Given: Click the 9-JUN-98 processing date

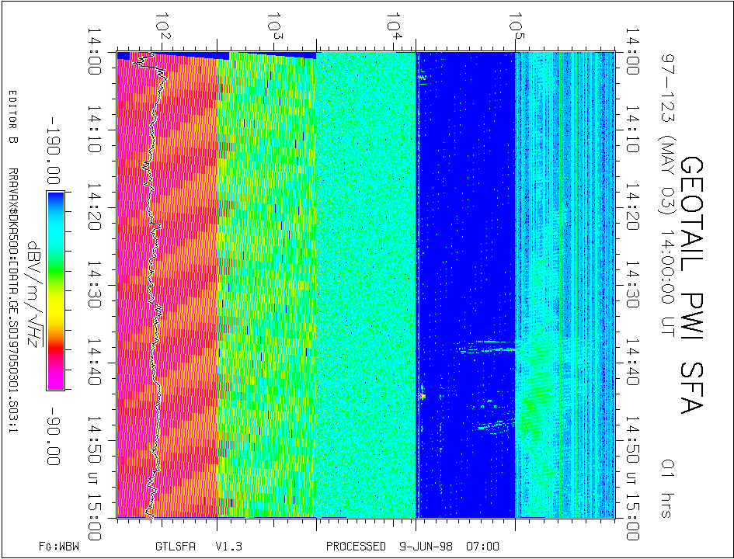Looking at the screenshot, I should pos(426,547).
